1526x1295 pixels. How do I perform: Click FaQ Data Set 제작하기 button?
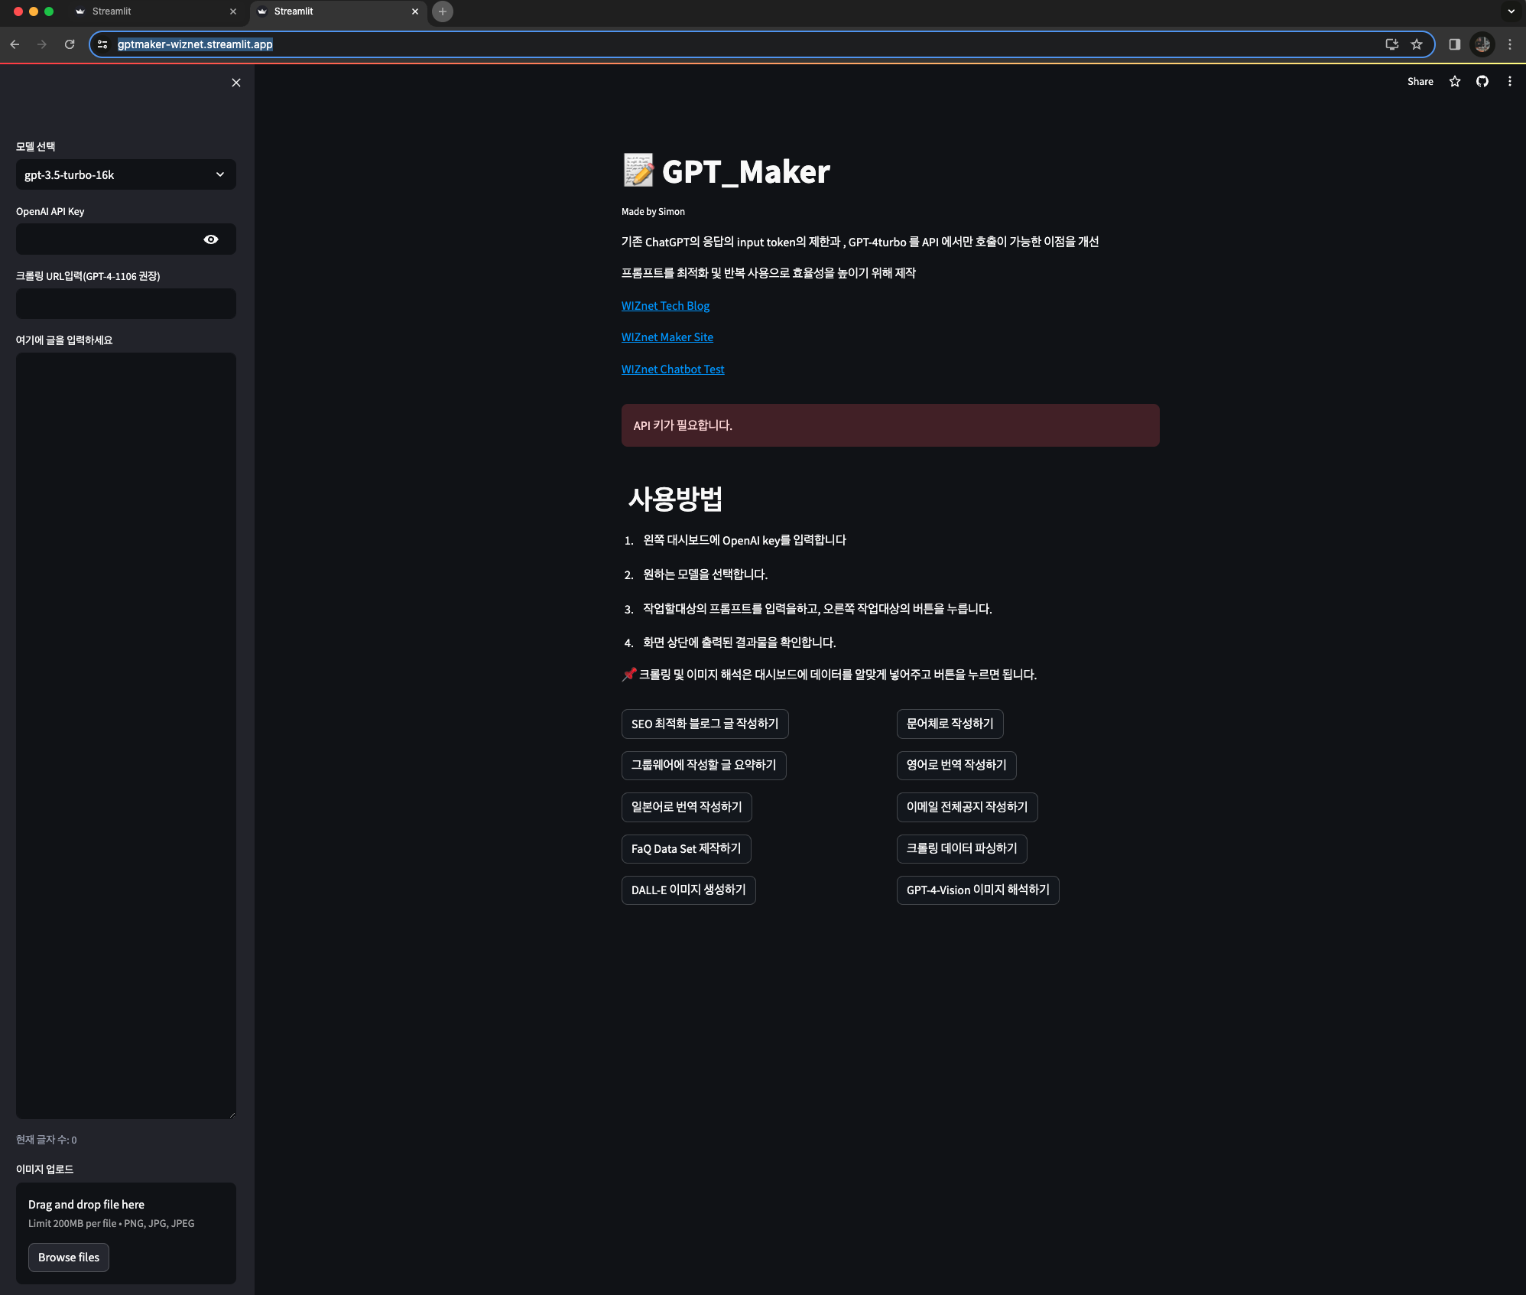pyautogui.click(x=687, y=848)
